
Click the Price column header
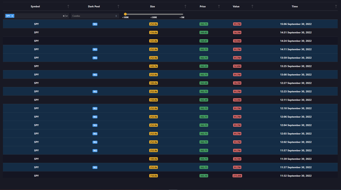point(203,7)
